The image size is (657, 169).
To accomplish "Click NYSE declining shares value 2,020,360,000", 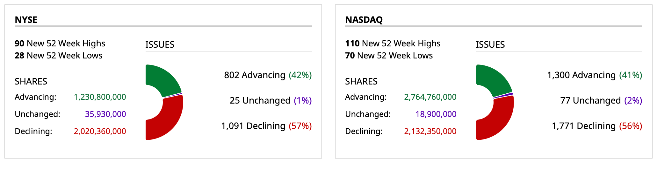I will (100, 131).
